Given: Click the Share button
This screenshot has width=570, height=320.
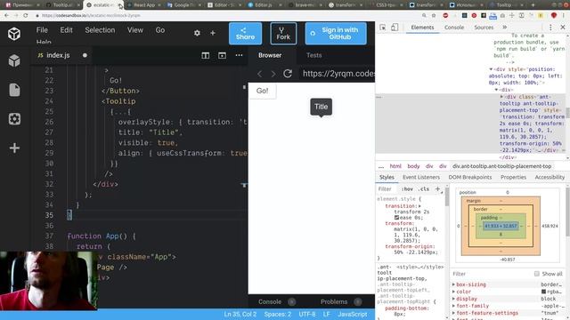Looking at the screenshot, I should pyautogui.click(x=246, y=34).
